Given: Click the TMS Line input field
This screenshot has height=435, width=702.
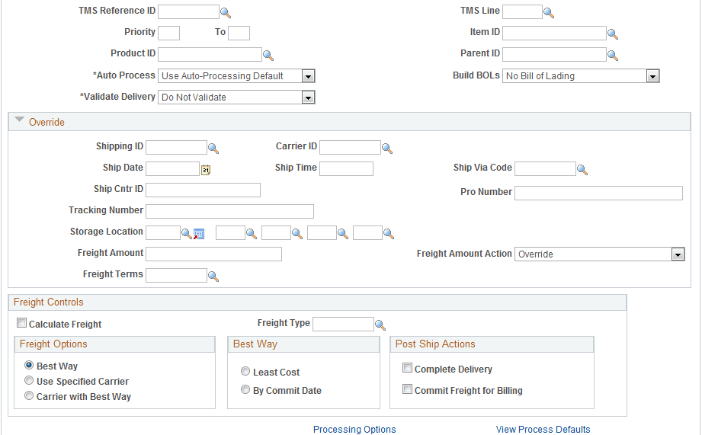Looking at the screenshot, I should pyautogui.click(x=522, y=11).
